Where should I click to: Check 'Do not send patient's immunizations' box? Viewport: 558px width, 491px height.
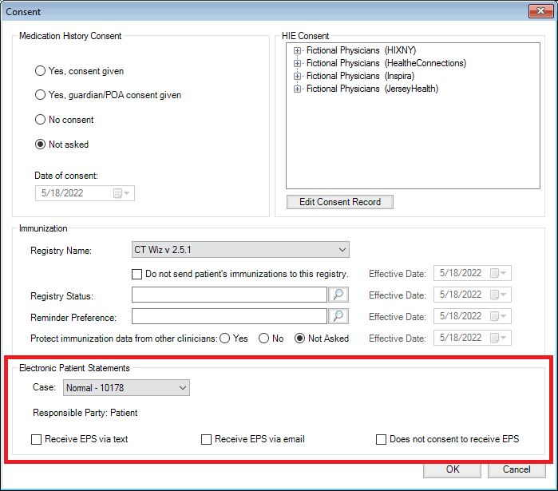tap(137, 274)
